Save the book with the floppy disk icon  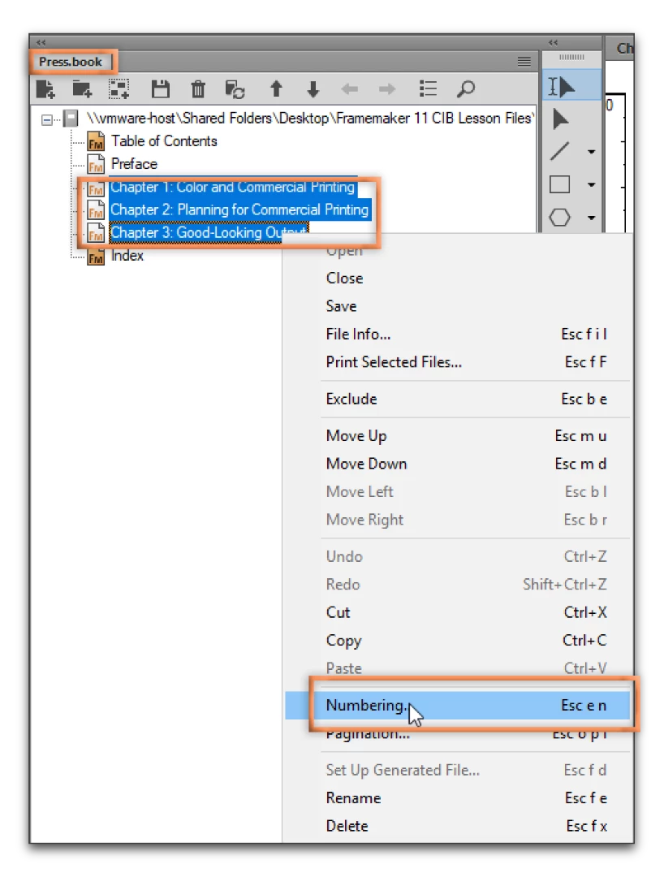[x=161, y=89]
